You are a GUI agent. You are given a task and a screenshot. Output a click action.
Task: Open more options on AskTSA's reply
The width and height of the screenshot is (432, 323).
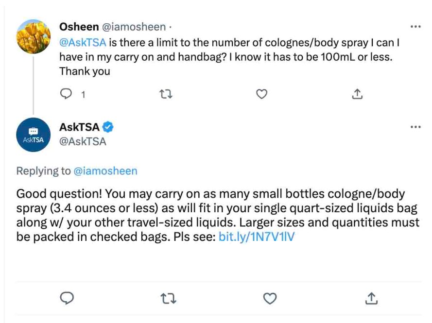[415, 127]
